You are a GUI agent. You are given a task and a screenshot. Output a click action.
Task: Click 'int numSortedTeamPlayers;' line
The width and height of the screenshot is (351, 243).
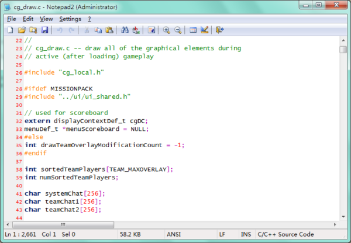[x=71, y=178]
